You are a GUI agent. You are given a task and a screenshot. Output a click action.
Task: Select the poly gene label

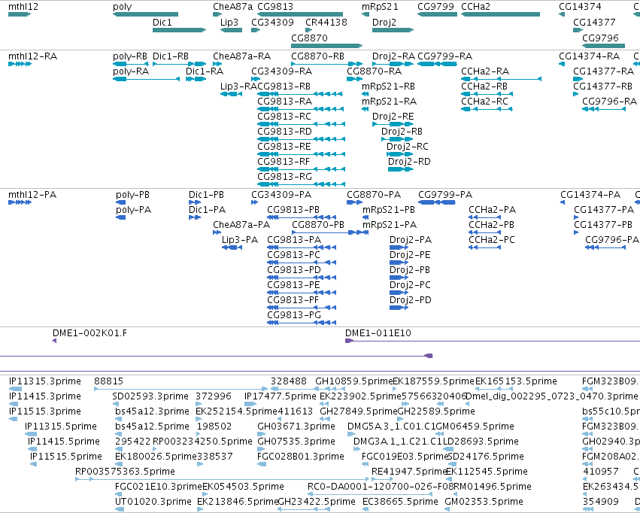(x=122, y=7)
